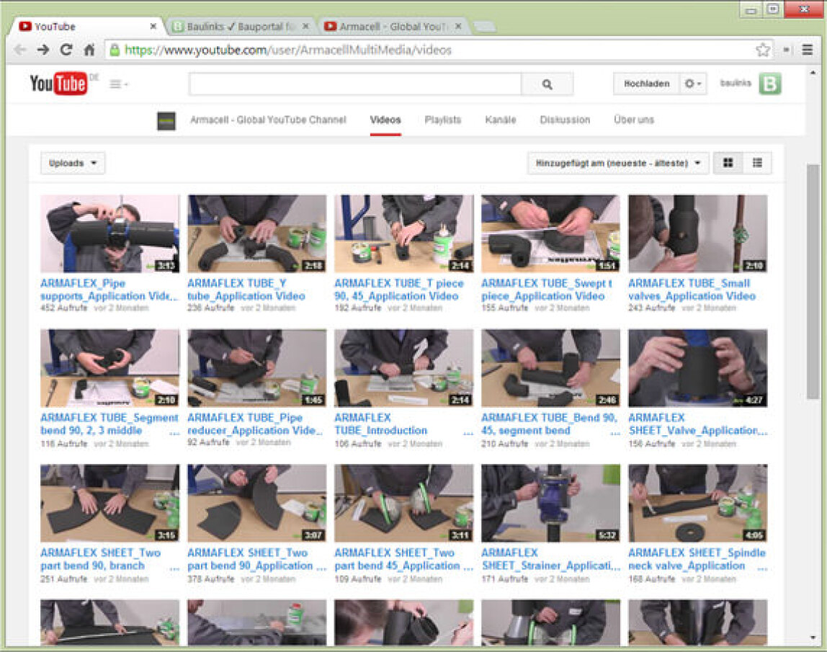Select the Baulinks Bauportal browser tab
Viewport: 827px width, 652px height.
coord(240,27)
